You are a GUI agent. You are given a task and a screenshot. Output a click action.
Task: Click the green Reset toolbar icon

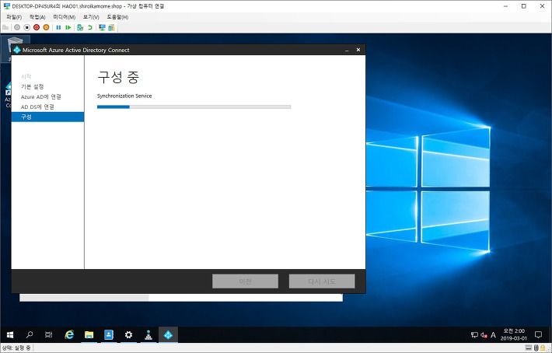click(68, 27)
